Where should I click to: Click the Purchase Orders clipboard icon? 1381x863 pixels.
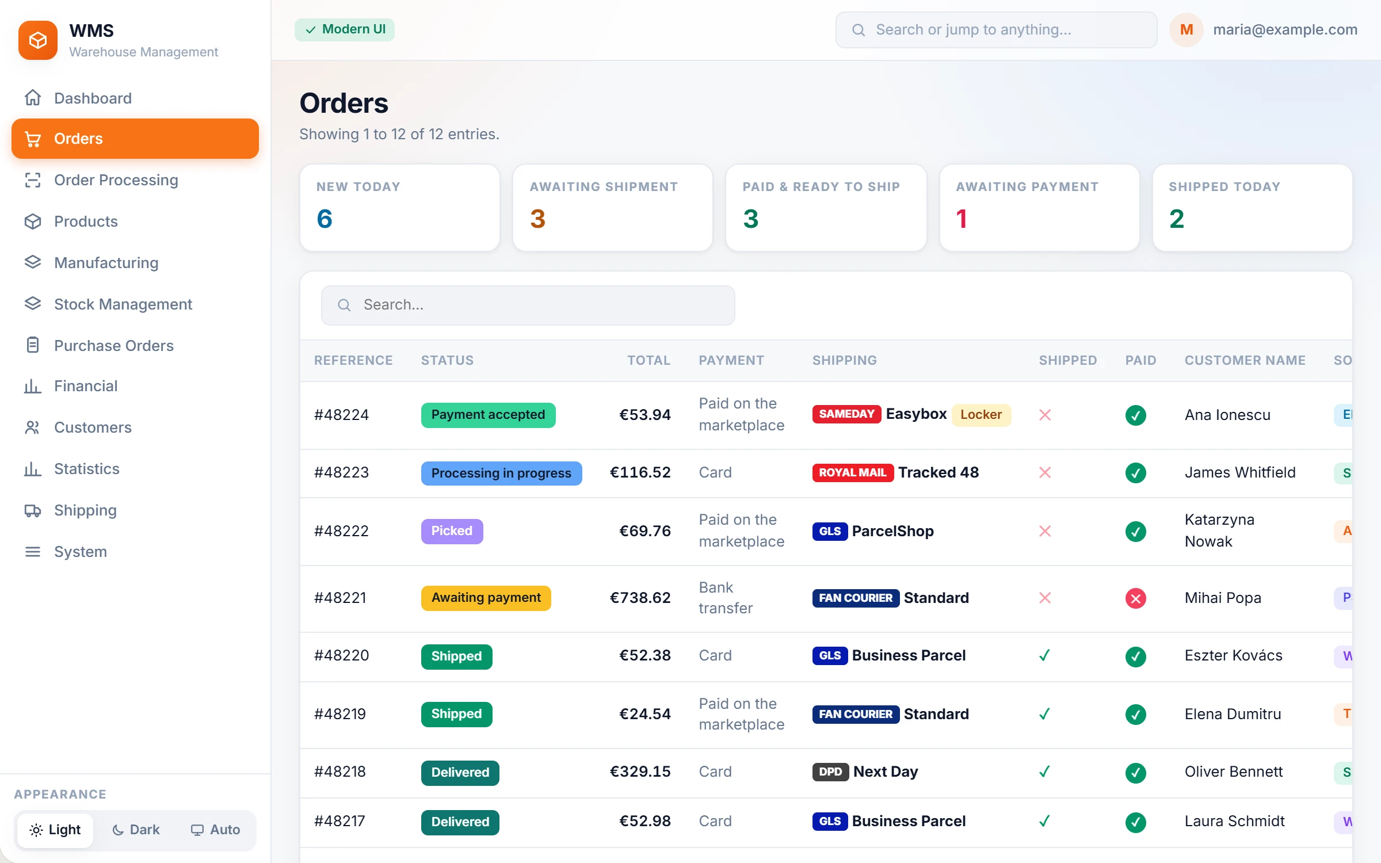click(33, 345)
